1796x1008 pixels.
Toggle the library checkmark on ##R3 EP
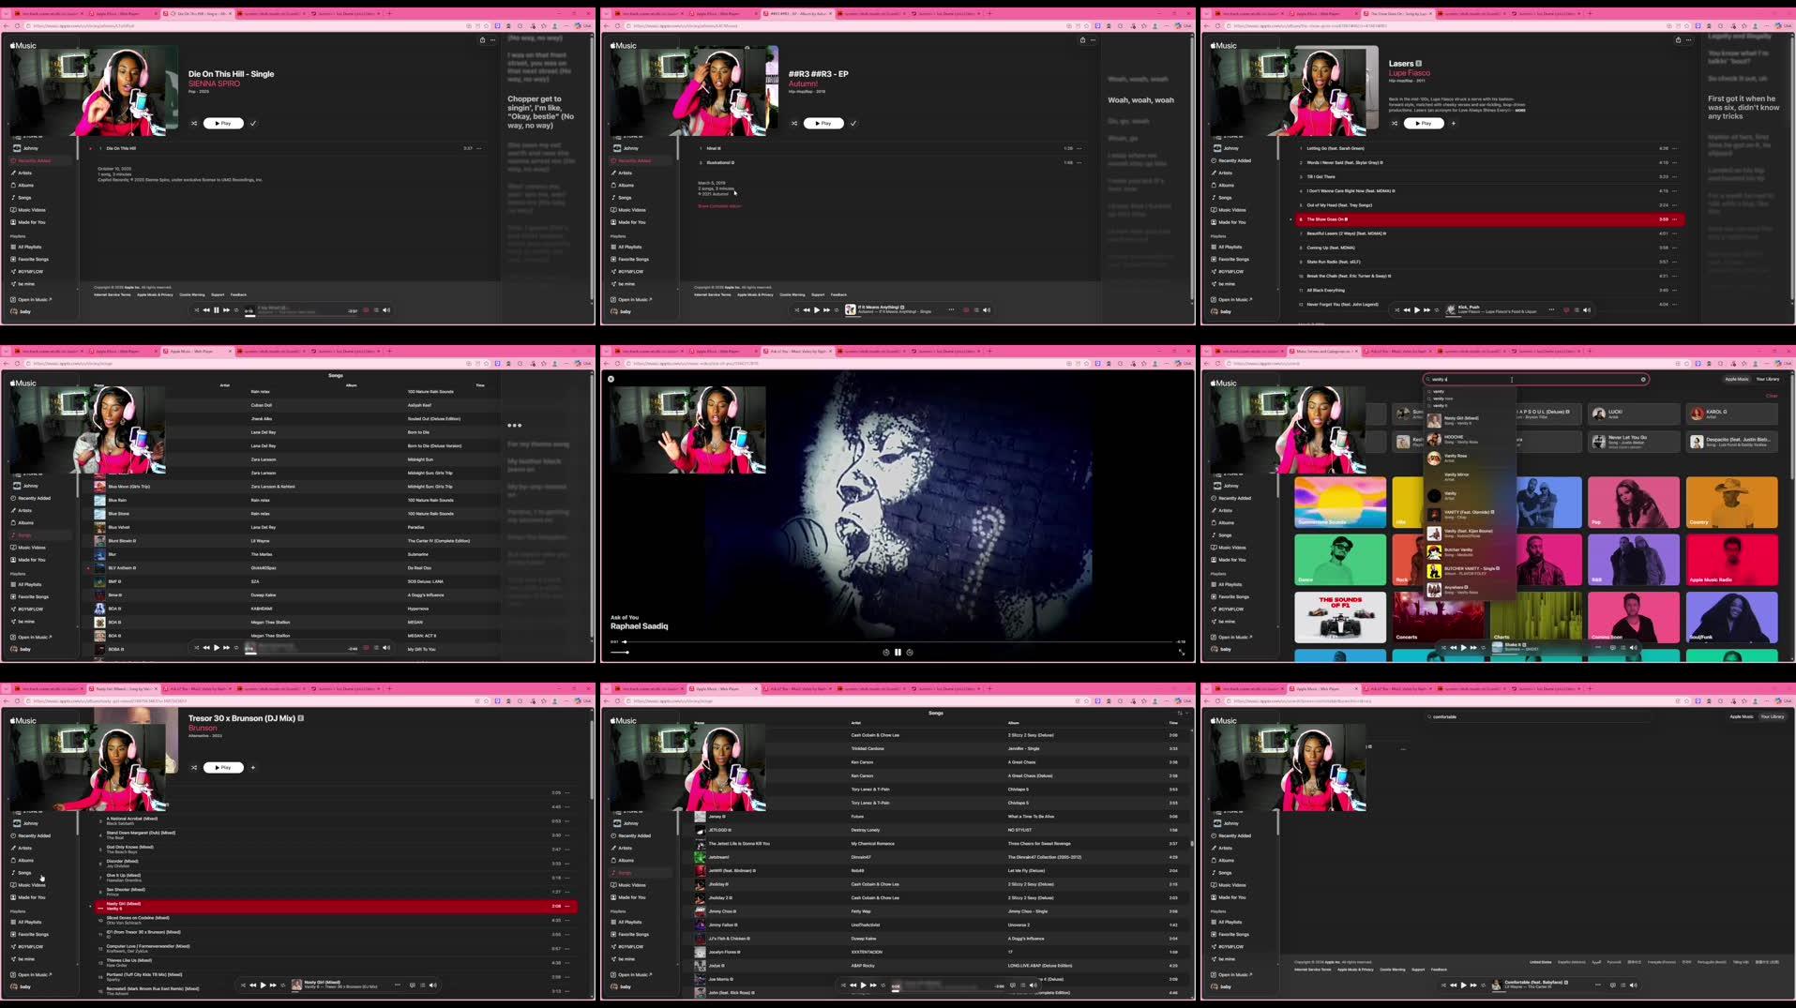point(853,123)
